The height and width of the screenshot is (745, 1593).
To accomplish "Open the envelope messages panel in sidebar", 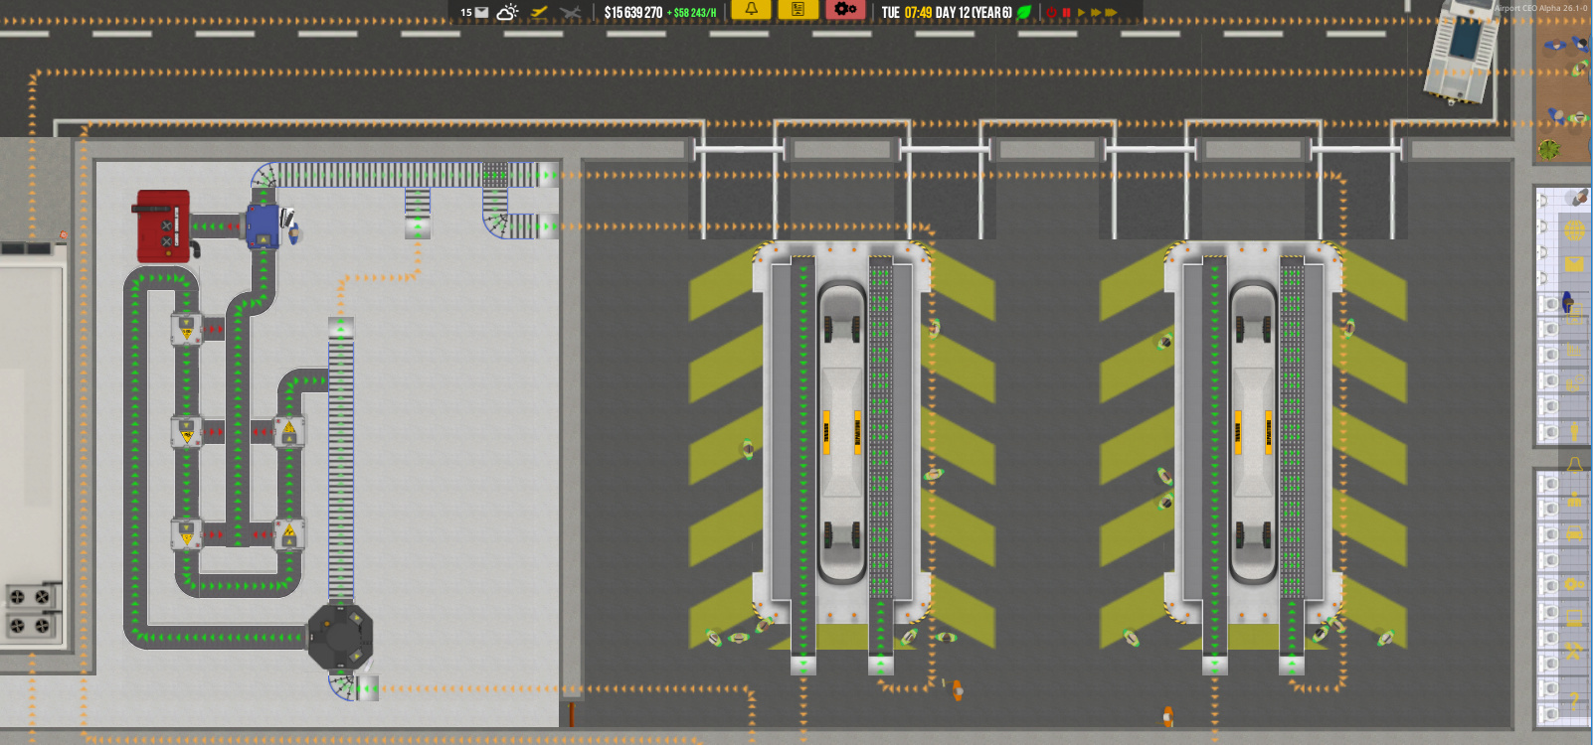I will point(1573,264).
